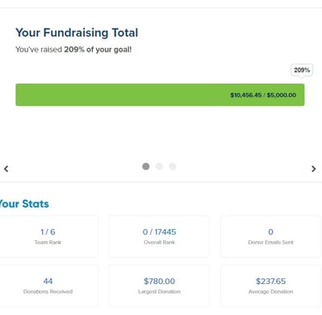Open the Average Donation $237.65 card

(270, 286)
